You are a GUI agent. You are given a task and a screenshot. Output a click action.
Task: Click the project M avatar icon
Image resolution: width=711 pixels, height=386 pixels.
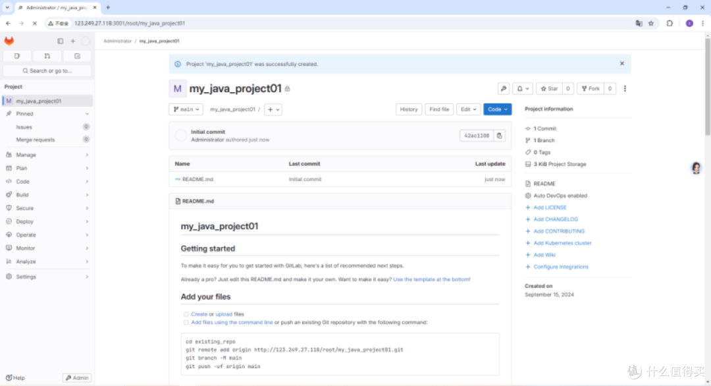(177, 88)
